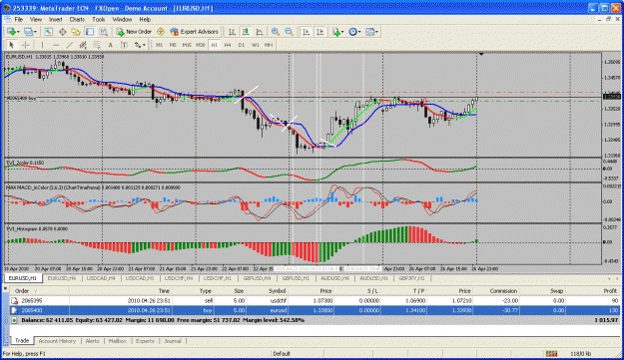Open the New Chart dropdown

13,32
